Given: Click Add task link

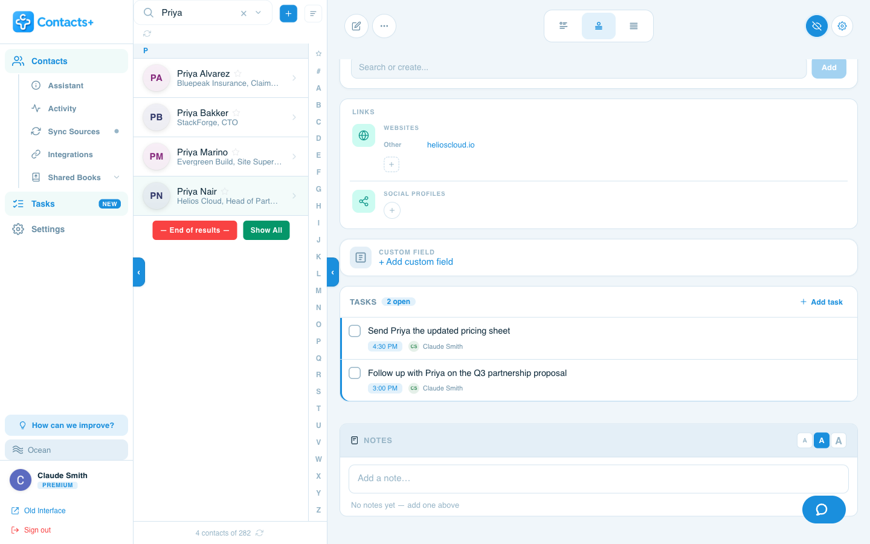Looking at the screenshot, I should click(x=821, y=302).
